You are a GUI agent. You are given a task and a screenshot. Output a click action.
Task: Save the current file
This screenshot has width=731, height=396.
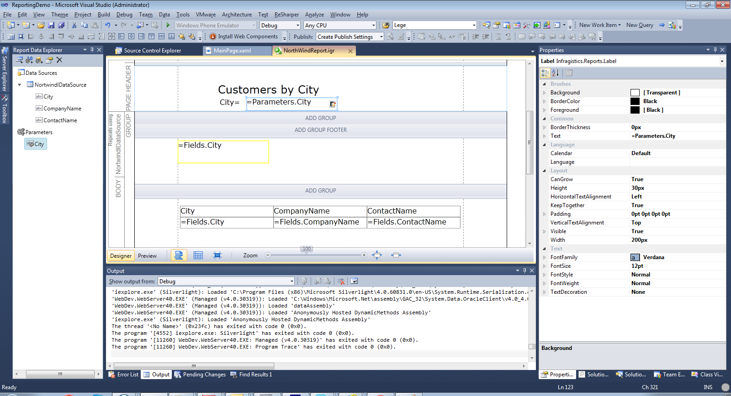(51, 25)
